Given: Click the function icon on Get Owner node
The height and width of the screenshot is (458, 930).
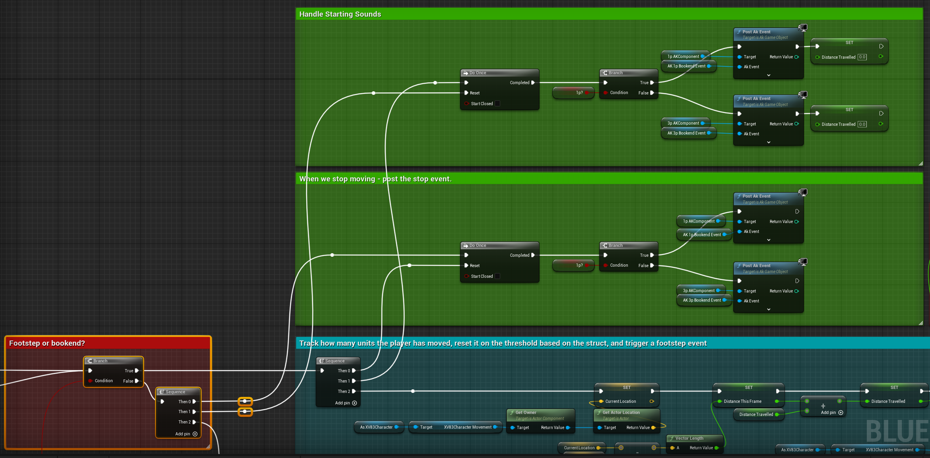Looking at the screenshot, I should [x=512, y=412].
